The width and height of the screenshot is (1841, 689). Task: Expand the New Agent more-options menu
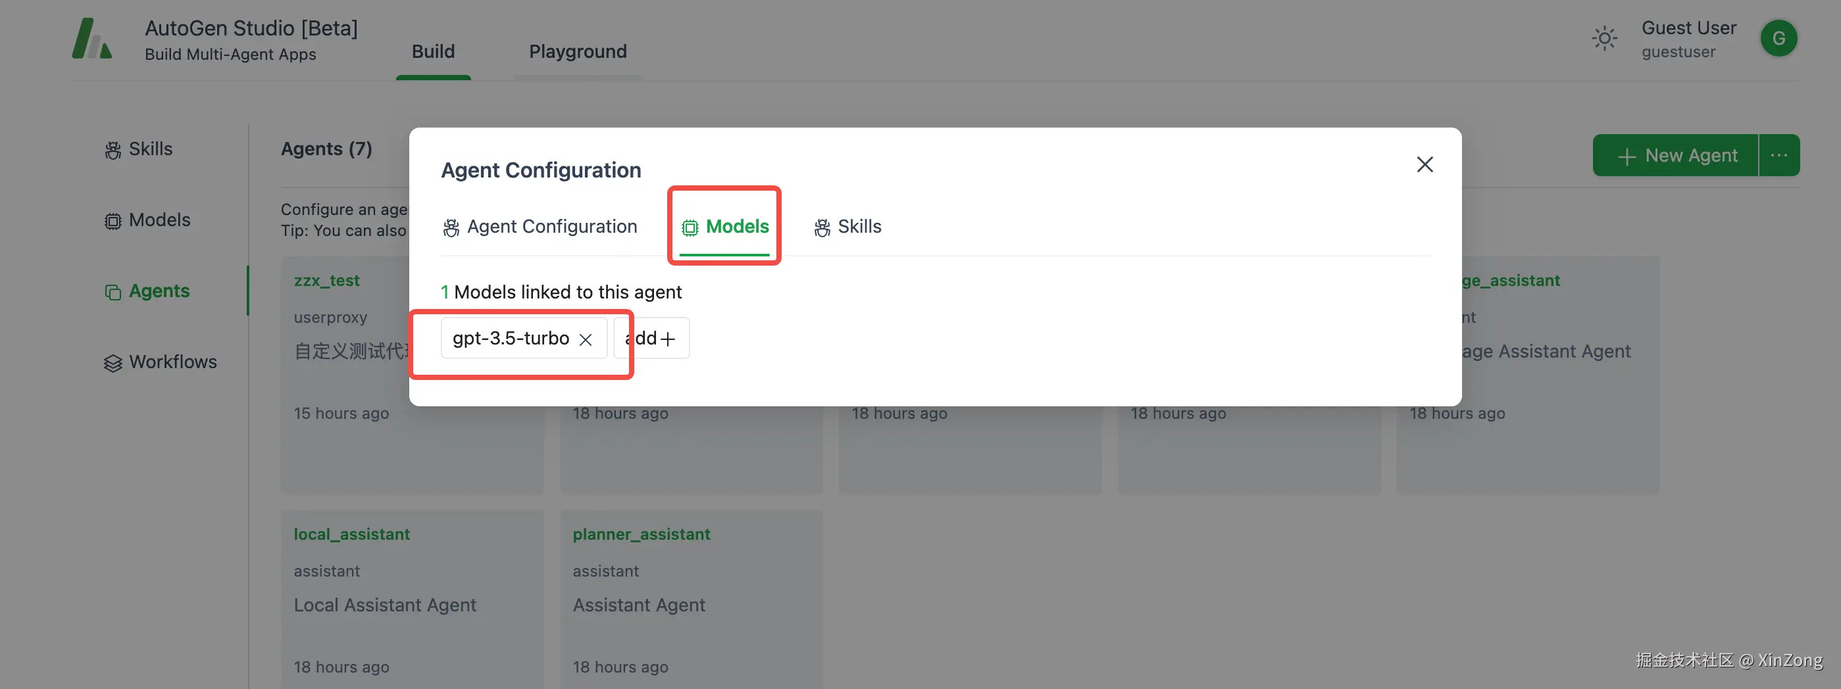click(1778, 156)
